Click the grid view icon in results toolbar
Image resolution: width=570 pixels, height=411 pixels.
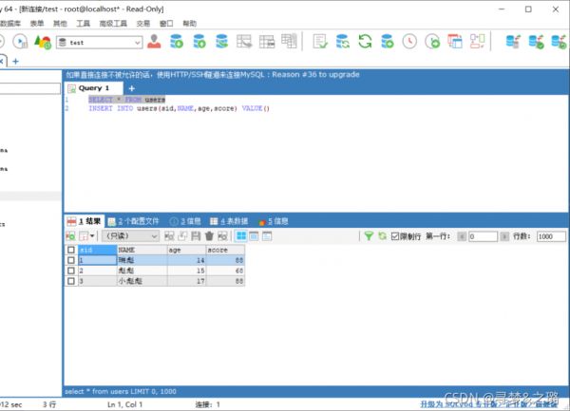coord(240,235)
